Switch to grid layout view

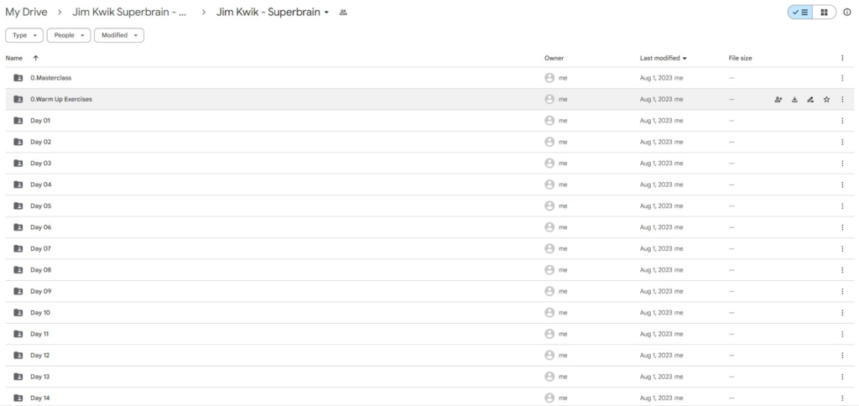point(825,13)
